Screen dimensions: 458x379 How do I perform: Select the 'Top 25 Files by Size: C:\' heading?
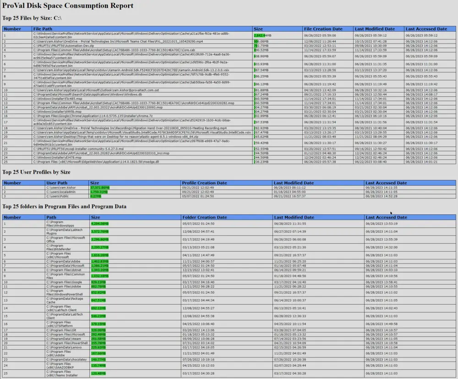pos(32,18)
